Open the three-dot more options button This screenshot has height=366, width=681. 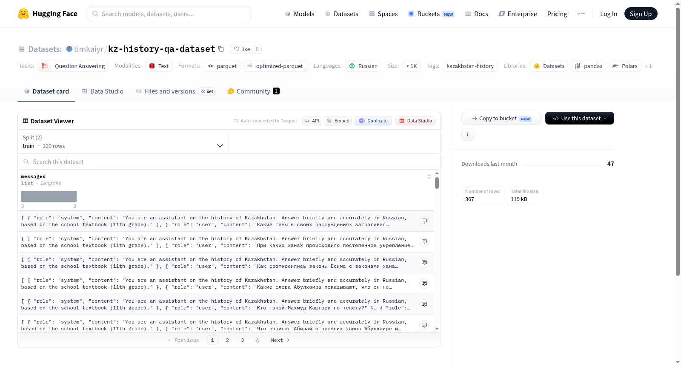click(x=468, y=134)
